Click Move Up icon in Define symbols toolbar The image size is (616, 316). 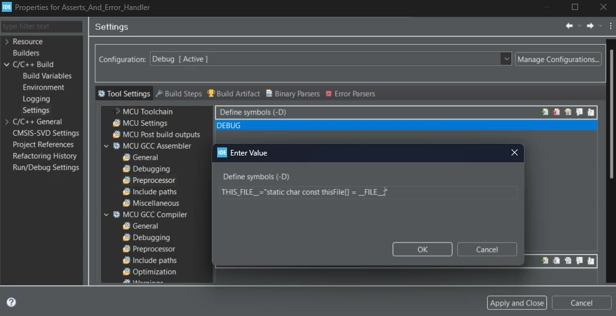point(579,112)
